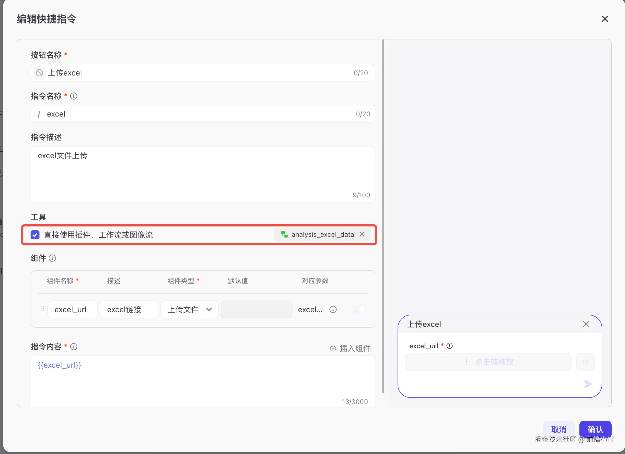Click the excel链接 description field

pyautogui.click(x=129, y=309)
